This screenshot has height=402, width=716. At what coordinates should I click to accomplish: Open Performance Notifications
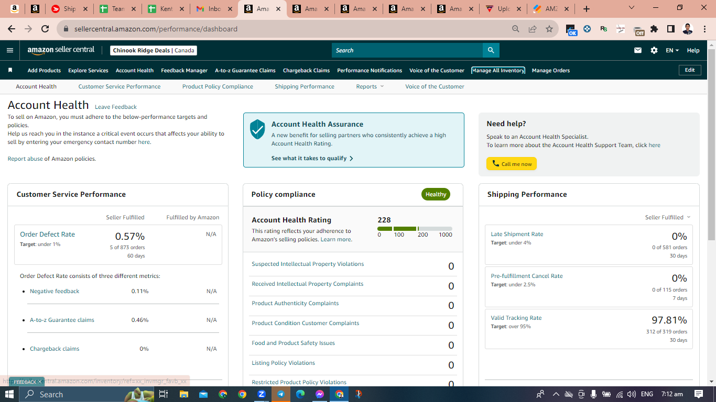[370, 70]
